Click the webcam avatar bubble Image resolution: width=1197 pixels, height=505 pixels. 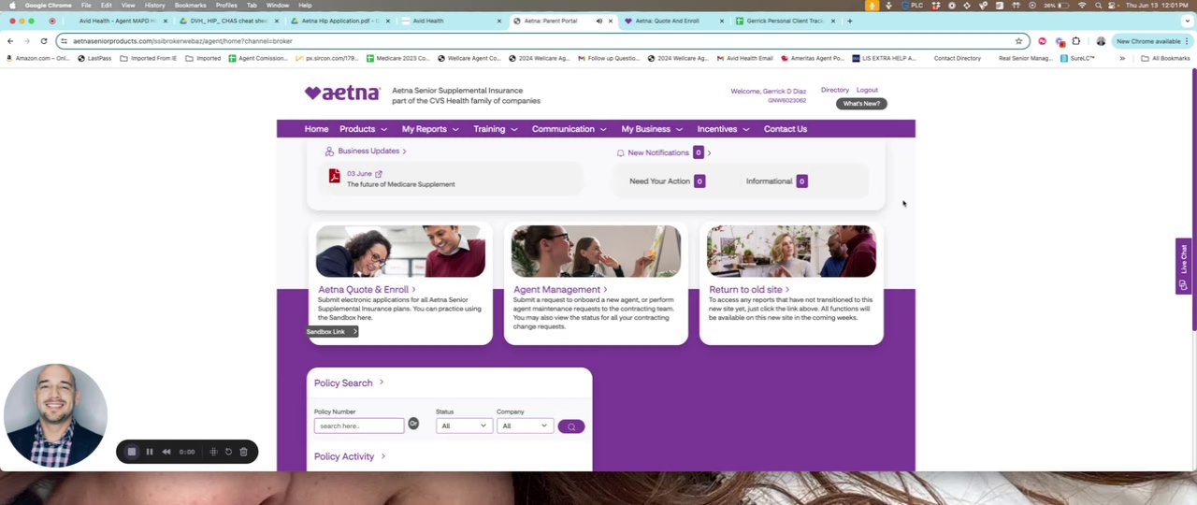coord(55,415)
